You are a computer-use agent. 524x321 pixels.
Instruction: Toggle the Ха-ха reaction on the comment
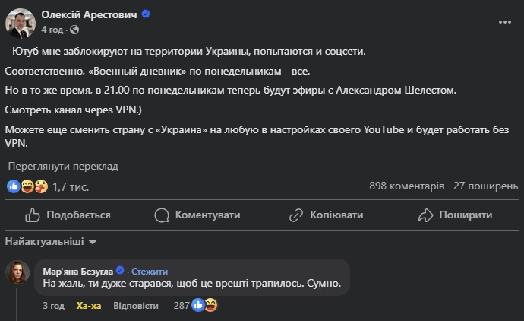(x=89, y=306)
